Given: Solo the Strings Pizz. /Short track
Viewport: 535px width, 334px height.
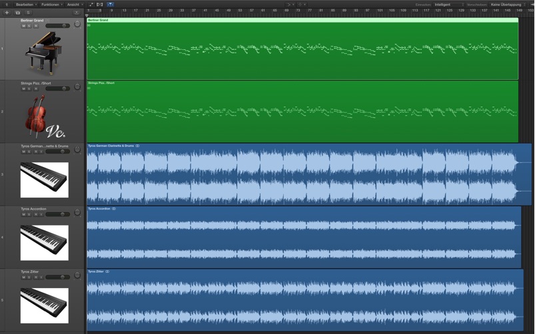Looking at the screenshot, I should (x=29, y=89).
